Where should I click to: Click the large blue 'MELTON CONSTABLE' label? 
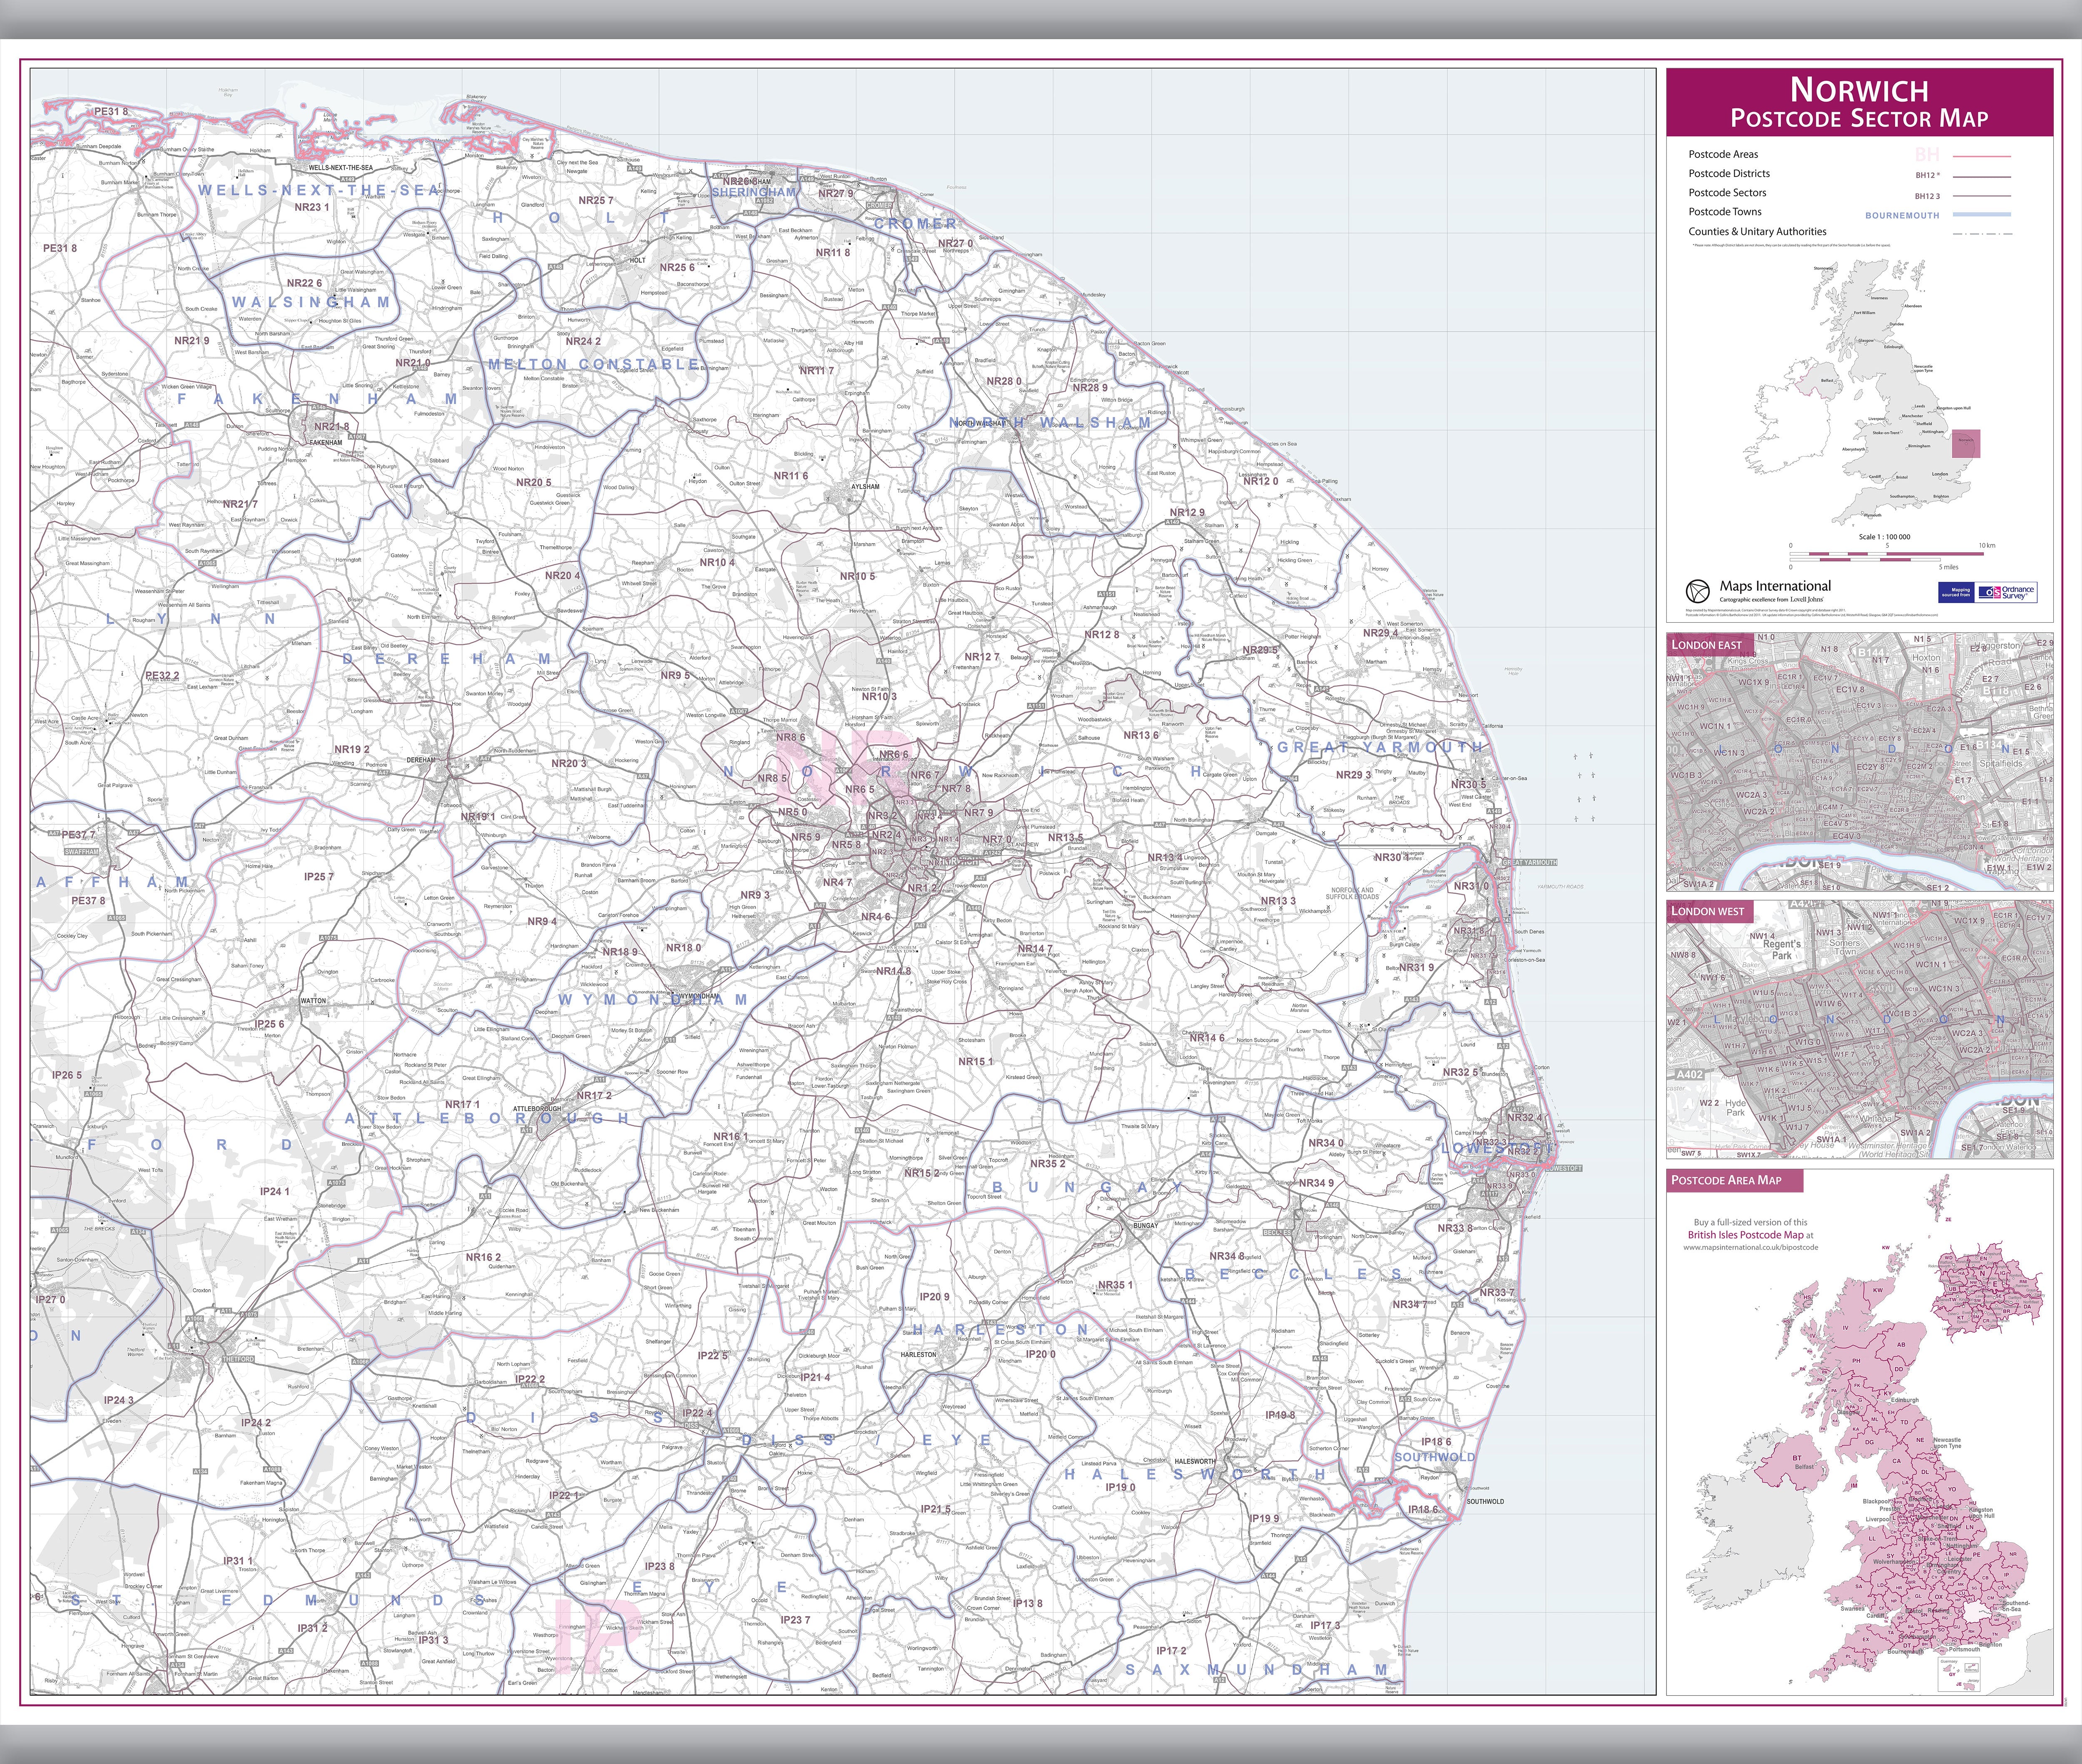click(x=594, y=364)
